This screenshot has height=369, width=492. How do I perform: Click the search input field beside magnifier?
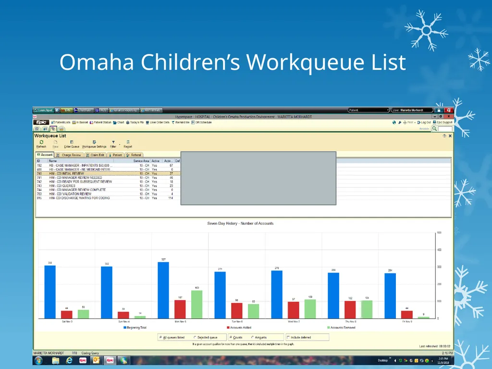click(445, 129)
